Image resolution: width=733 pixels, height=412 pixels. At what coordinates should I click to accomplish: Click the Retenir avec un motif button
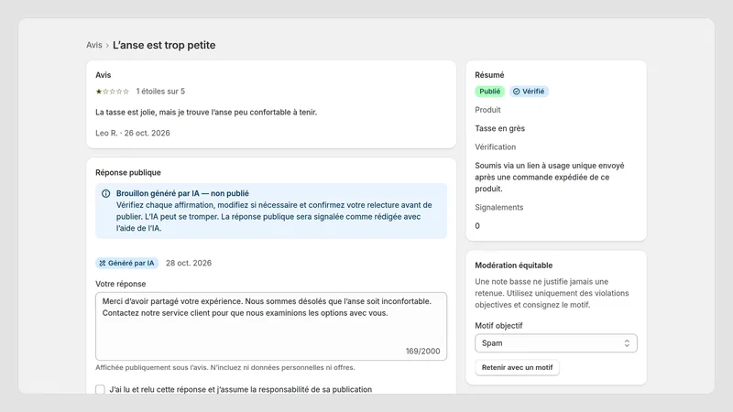click(517, 368)
